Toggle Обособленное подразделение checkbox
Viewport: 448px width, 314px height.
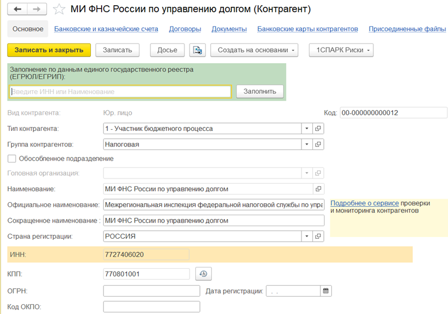coord(11,158)
